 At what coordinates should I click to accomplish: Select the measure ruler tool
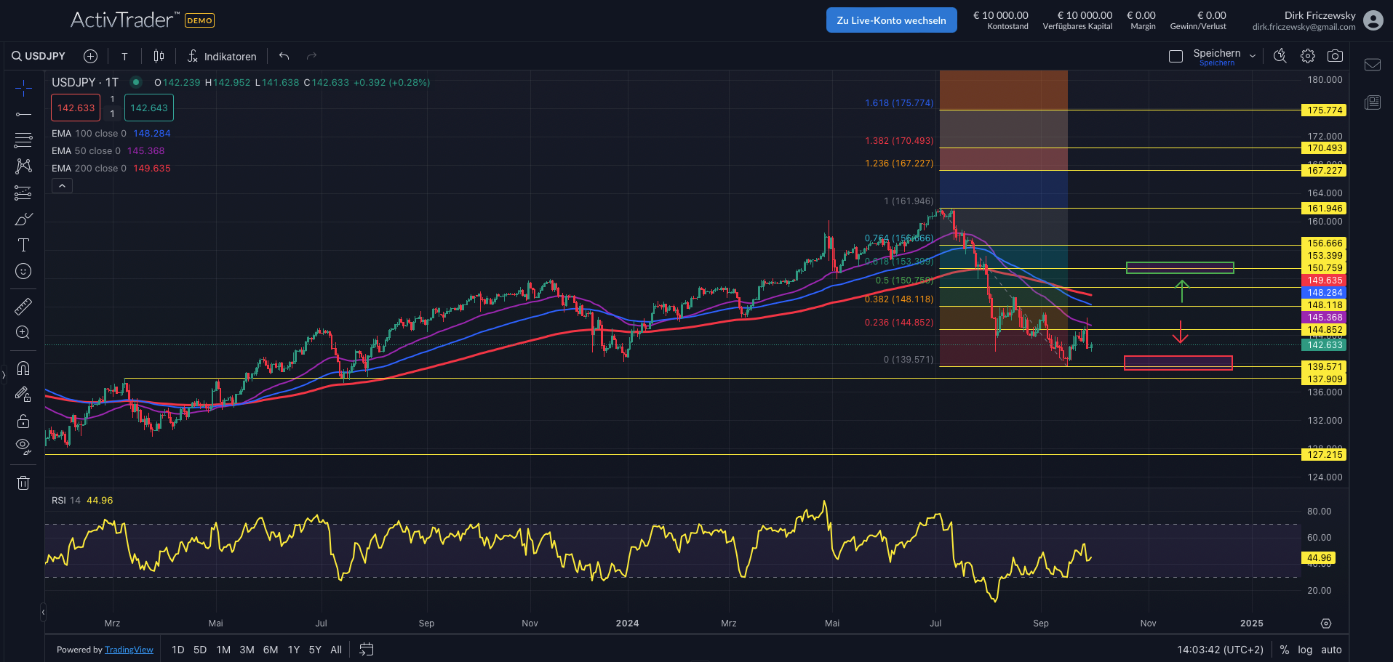pos(23,306)
